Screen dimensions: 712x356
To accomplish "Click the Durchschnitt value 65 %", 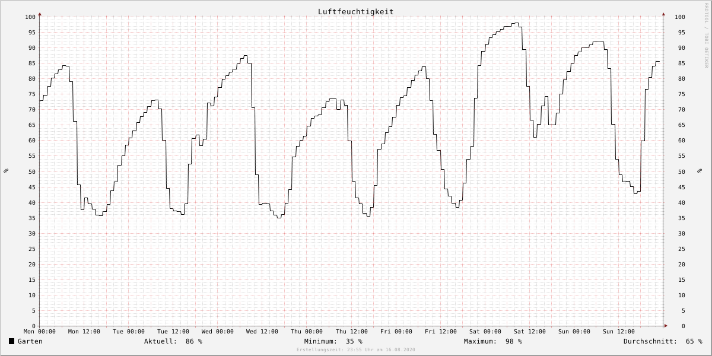I will click(x=694, y=341).
